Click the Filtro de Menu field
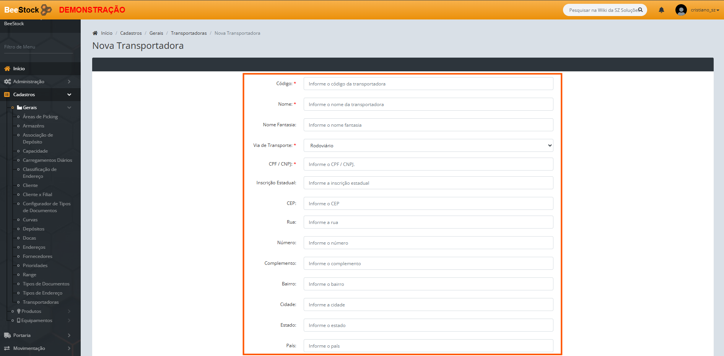Image resolution: width=724 pixels, height=356 pixels. pyautogui.click(x=38, y=47)
